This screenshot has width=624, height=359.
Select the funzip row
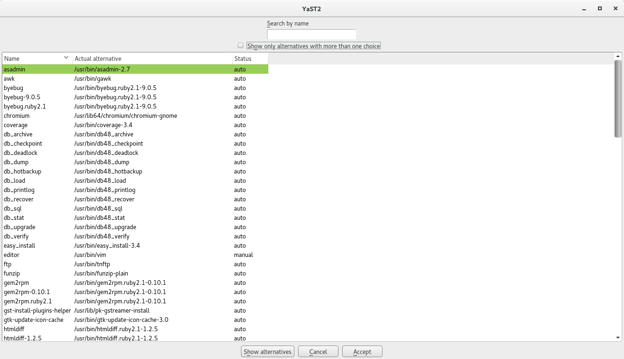(135, 273)
